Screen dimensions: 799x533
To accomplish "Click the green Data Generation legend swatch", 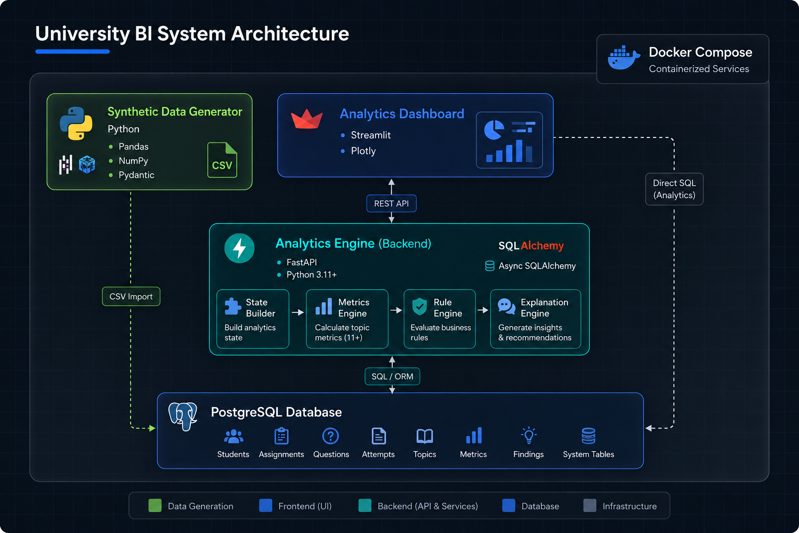I will (155, 506).
